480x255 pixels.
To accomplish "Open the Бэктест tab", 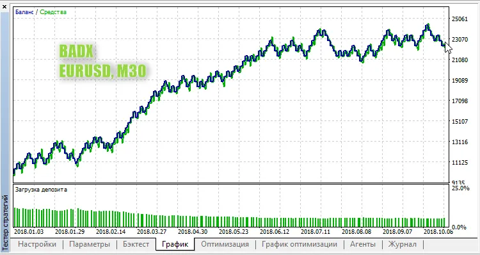I will click(x=136, y=244).
